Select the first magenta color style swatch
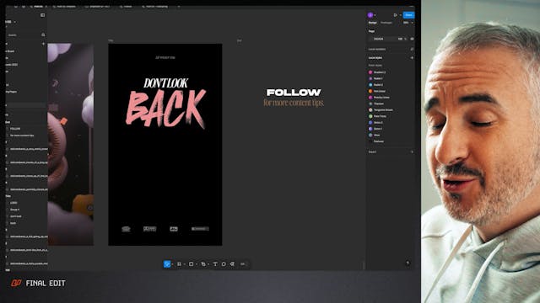The width and height of the screenshot is (540, 303). [x=370, y=72]
